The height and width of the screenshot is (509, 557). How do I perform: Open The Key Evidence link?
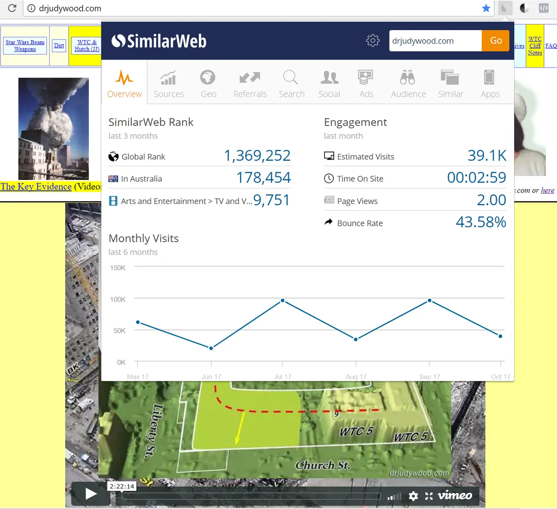[36, 187]
